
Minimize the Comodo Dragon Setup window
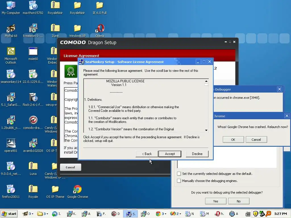click(x=226, y=42)
